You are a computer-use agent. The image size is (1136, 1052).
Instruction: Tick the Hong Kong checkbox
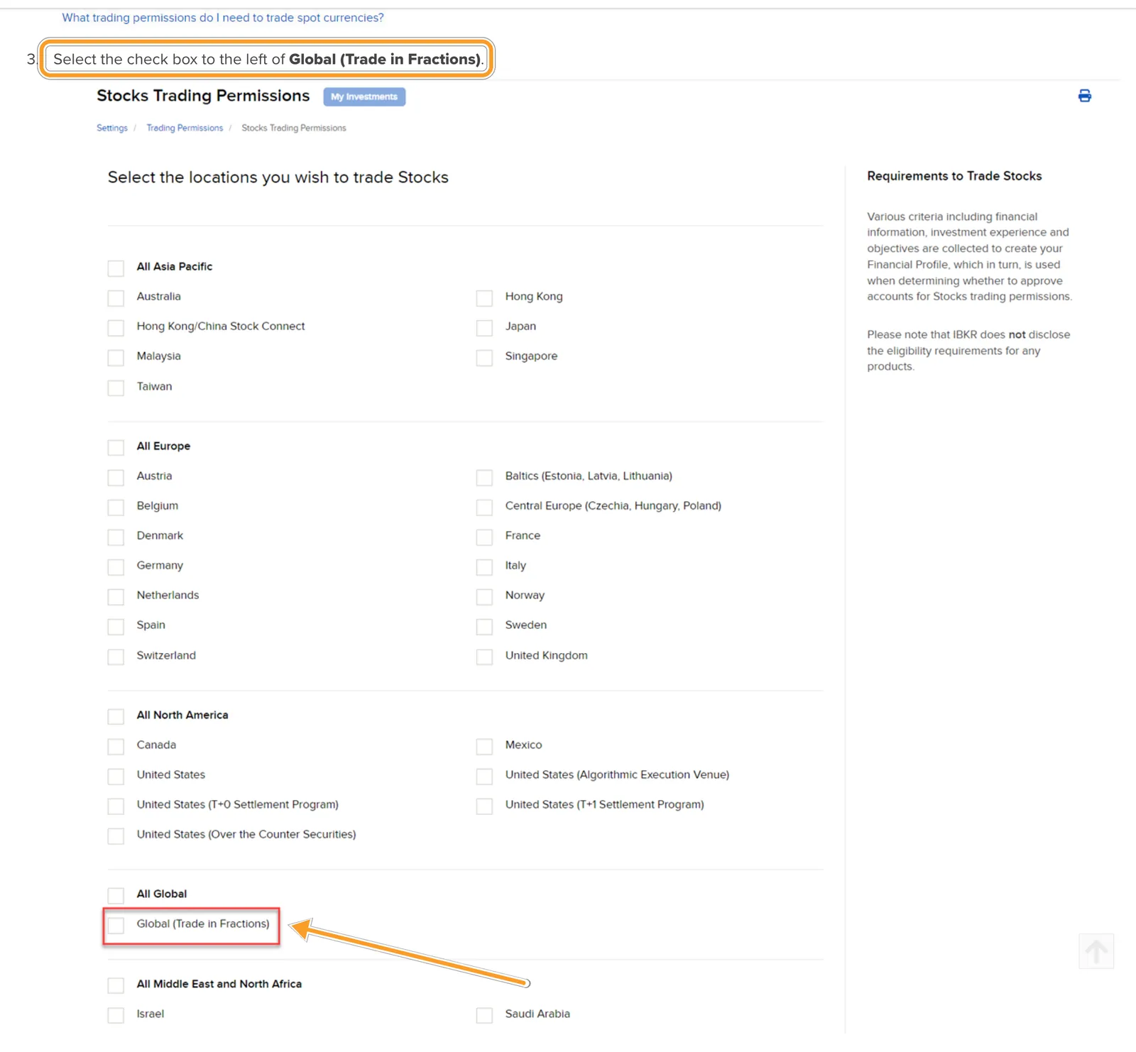pos(484,297)
